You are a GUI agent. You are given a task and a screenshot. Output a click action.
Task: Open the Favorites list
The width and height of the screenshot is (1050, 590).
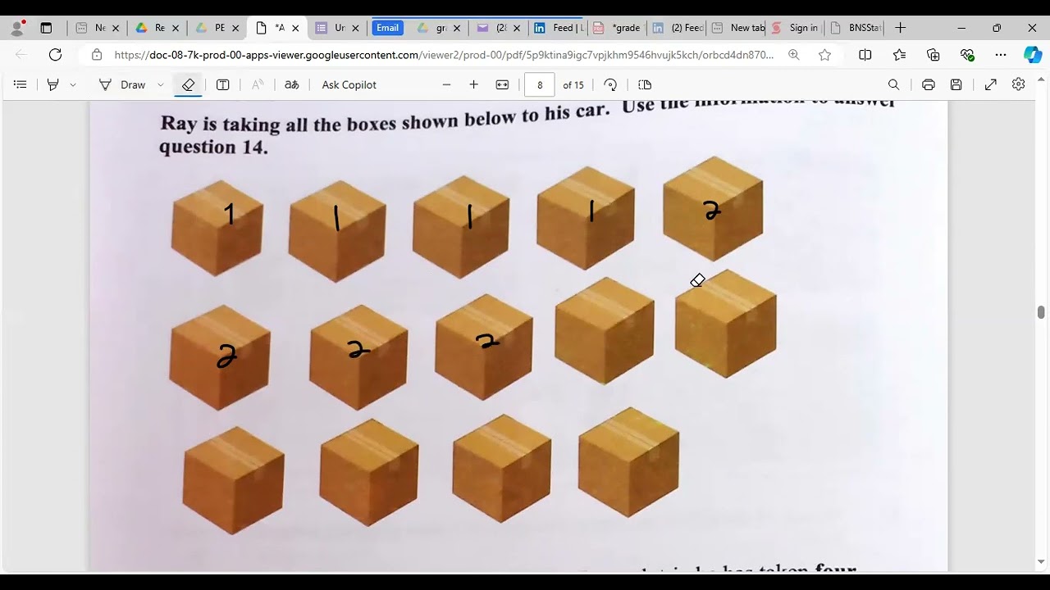tap(899, 55)
